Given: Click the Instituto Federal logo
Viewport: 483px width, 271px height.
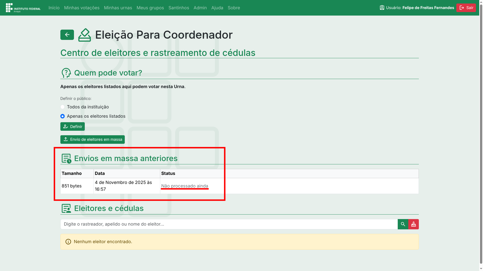Looking at the screenshot, I should click(23, 8).
